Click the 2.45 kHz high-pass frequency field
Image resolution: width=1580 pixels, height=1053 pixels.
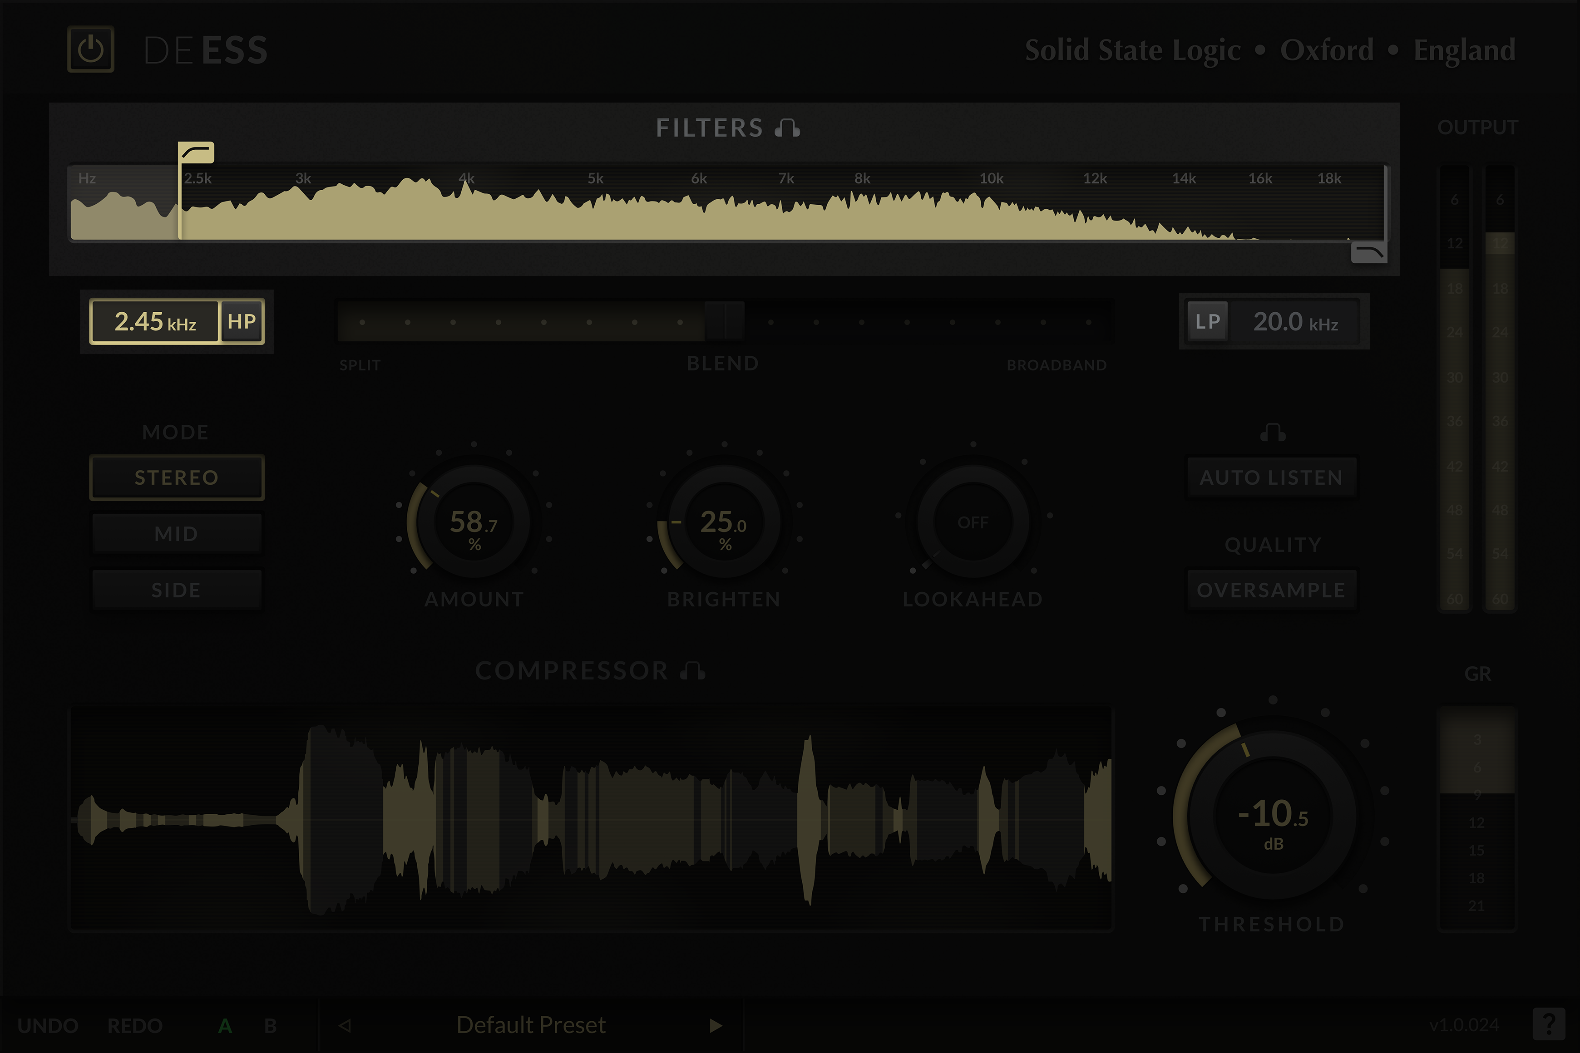coord(155,322)
